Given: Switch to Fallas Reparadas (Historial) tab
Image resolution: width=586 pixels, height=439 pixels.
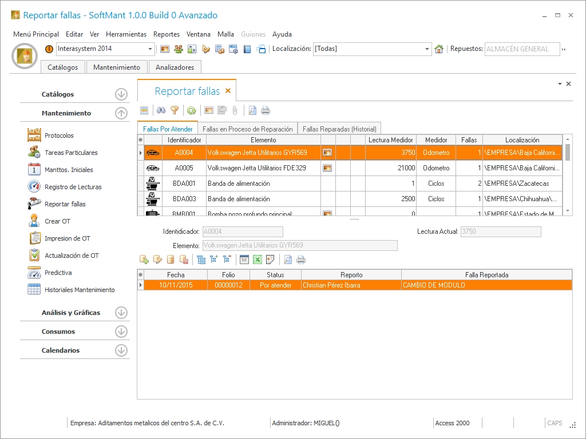Looking at the screenshot, I should pos(339,129).
